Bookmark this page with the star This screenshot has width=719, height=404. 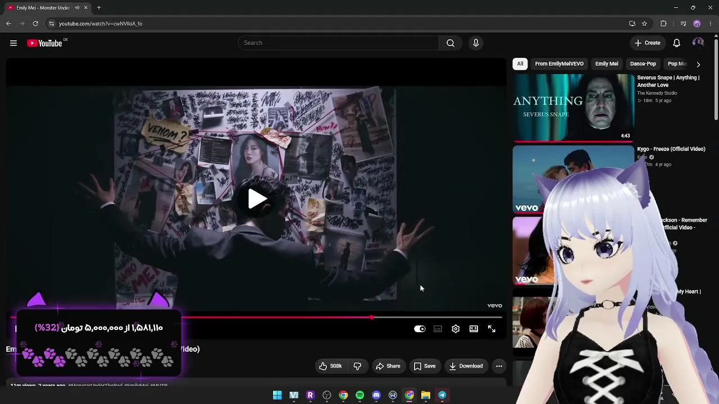coord(644,24)
